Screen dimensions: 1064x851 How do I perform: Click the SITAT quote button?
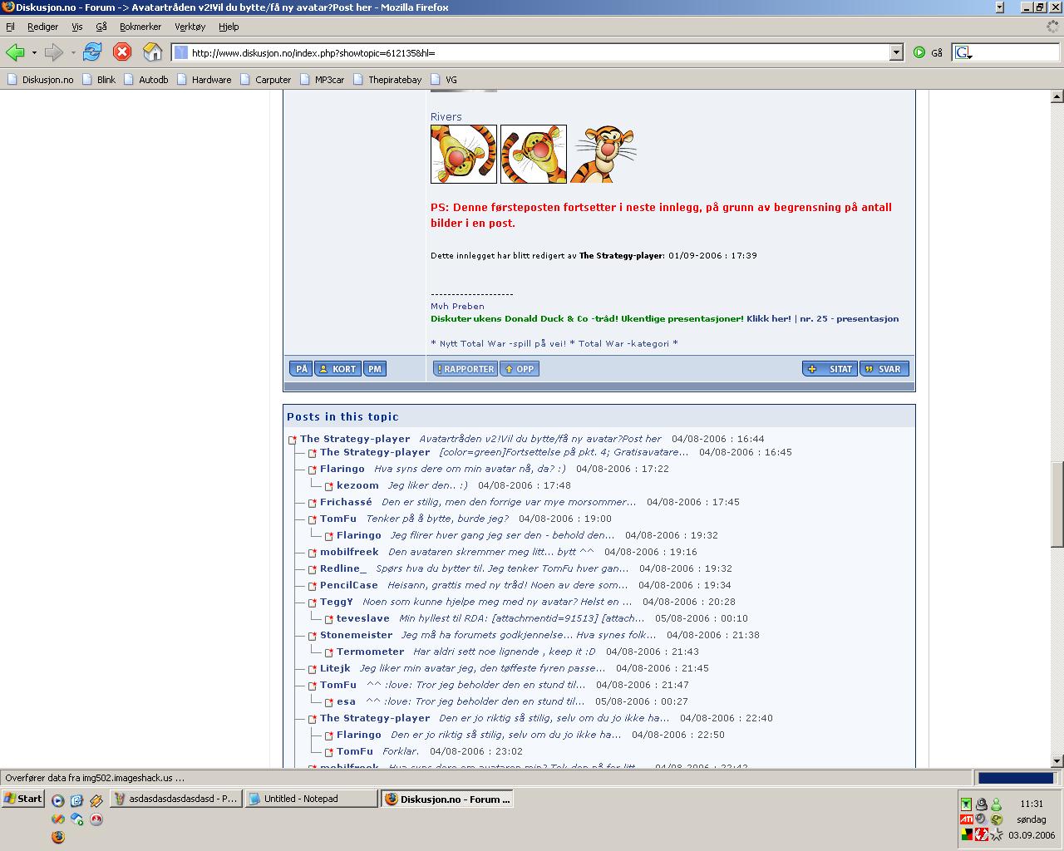(830, 369)
